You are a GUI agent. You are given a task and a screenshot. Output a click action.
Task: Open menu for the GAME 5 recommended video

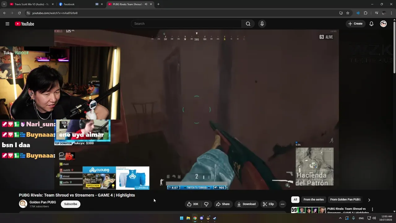pos(372,210)
